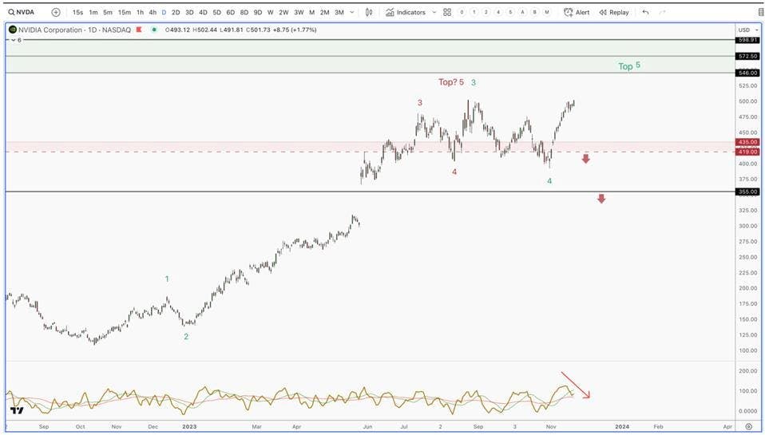Switch to the 4h timeframe
765x435 pixels.
click(x=153, y=12)
